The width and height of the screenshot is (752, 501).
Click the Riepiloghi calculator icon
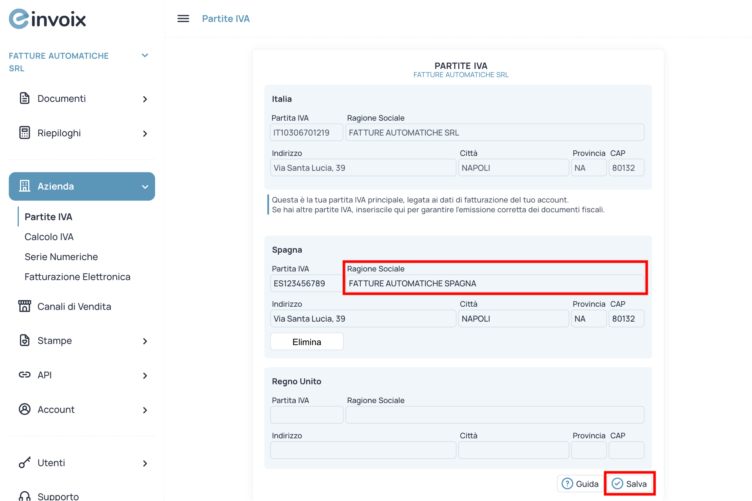pos(24,133)
